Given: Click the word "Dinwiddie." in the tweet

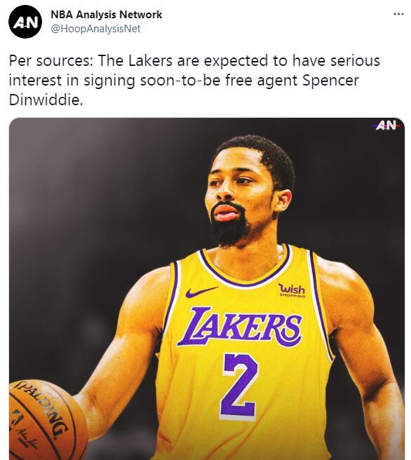Looking at the screenshot, I should tap(46, 100).
